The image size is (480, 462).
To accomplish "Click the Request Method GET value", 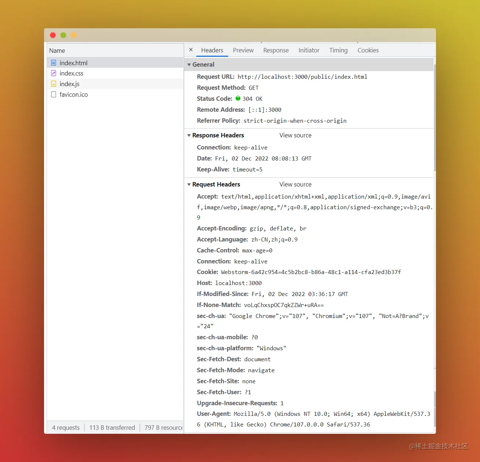I will pos(254,88).
